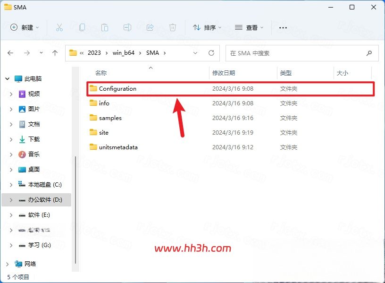Open 网络 in navigation pane
This screenshot has height=283, width=385.
(30, 264)
